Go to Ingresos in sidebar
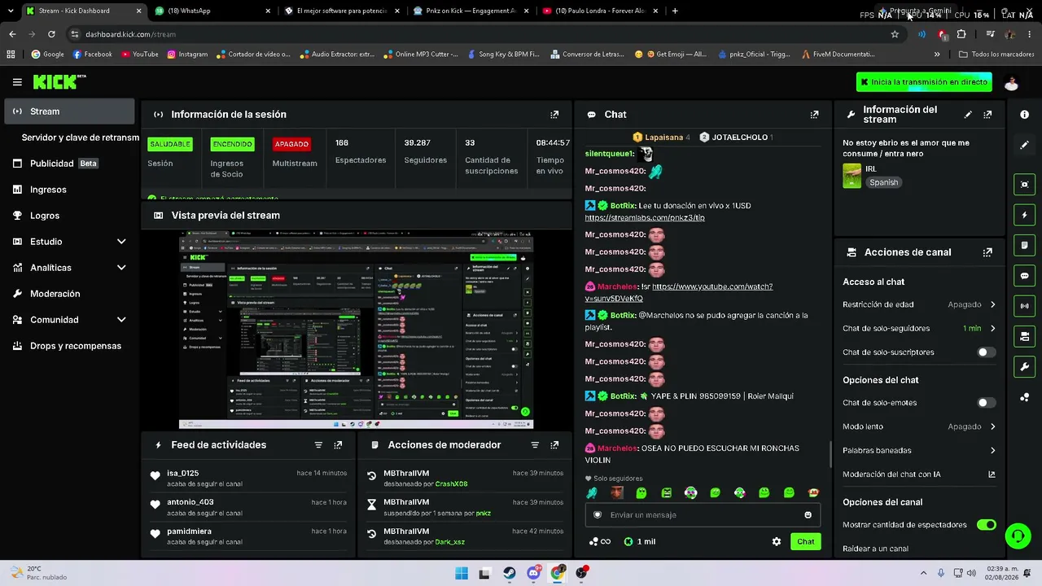This screenshot has width=1042, height=586. 70,190
